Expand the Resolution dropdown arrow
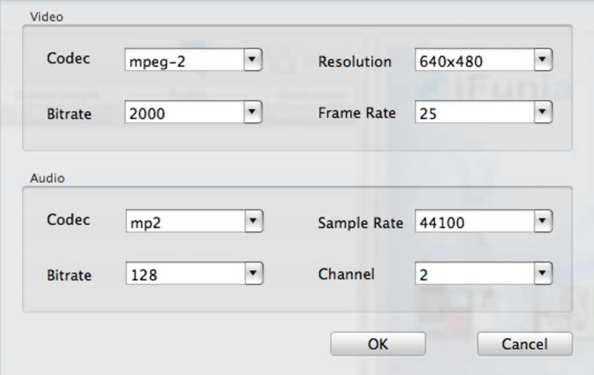Image resolution: width=594 pixels, height=375 pixels. (543, 59)
